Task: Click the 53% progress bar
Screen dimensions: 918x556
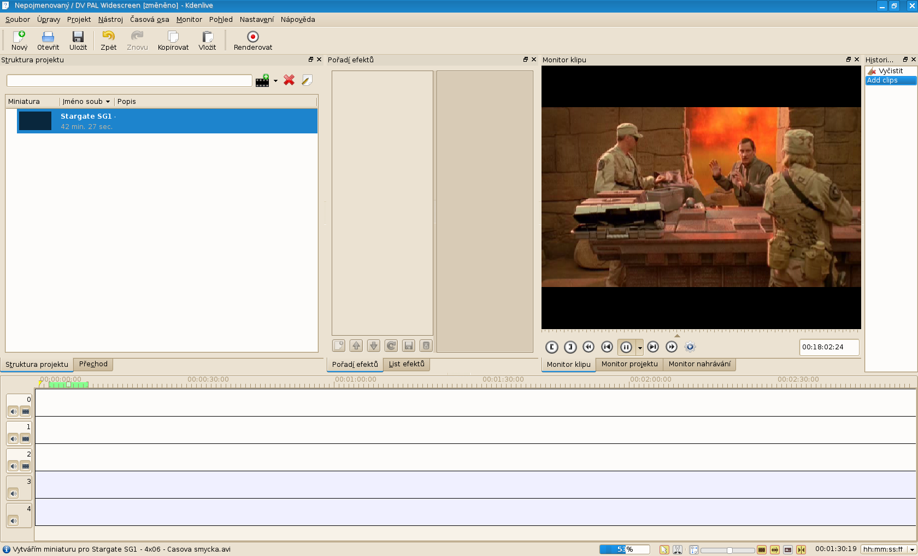Action: coord(625,549)
